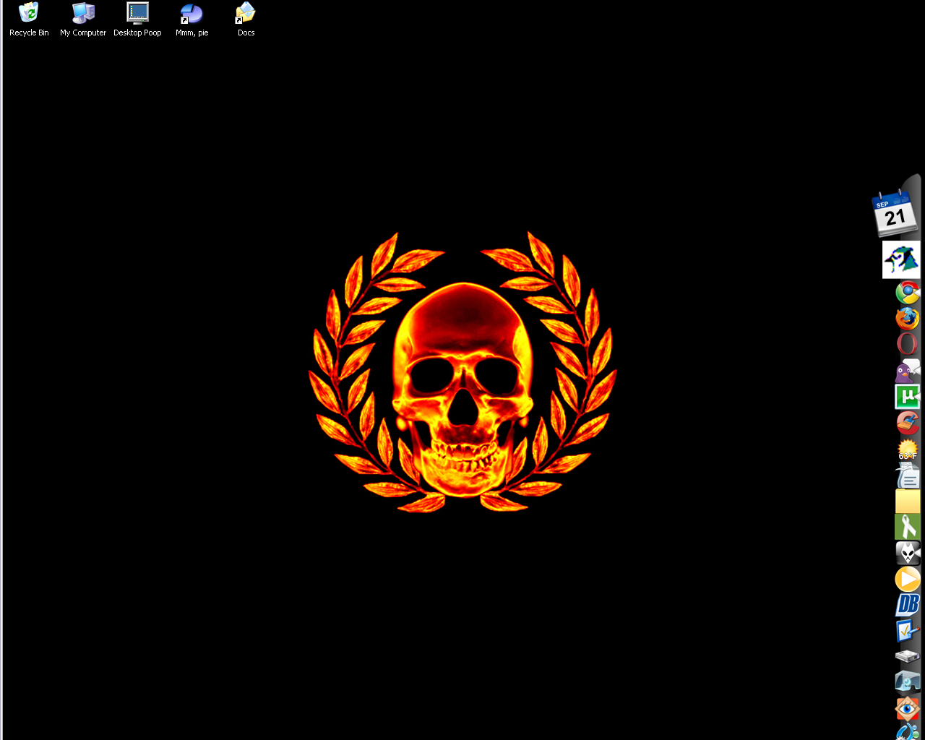Click the 63°F weather dock icon

point(908,449)
